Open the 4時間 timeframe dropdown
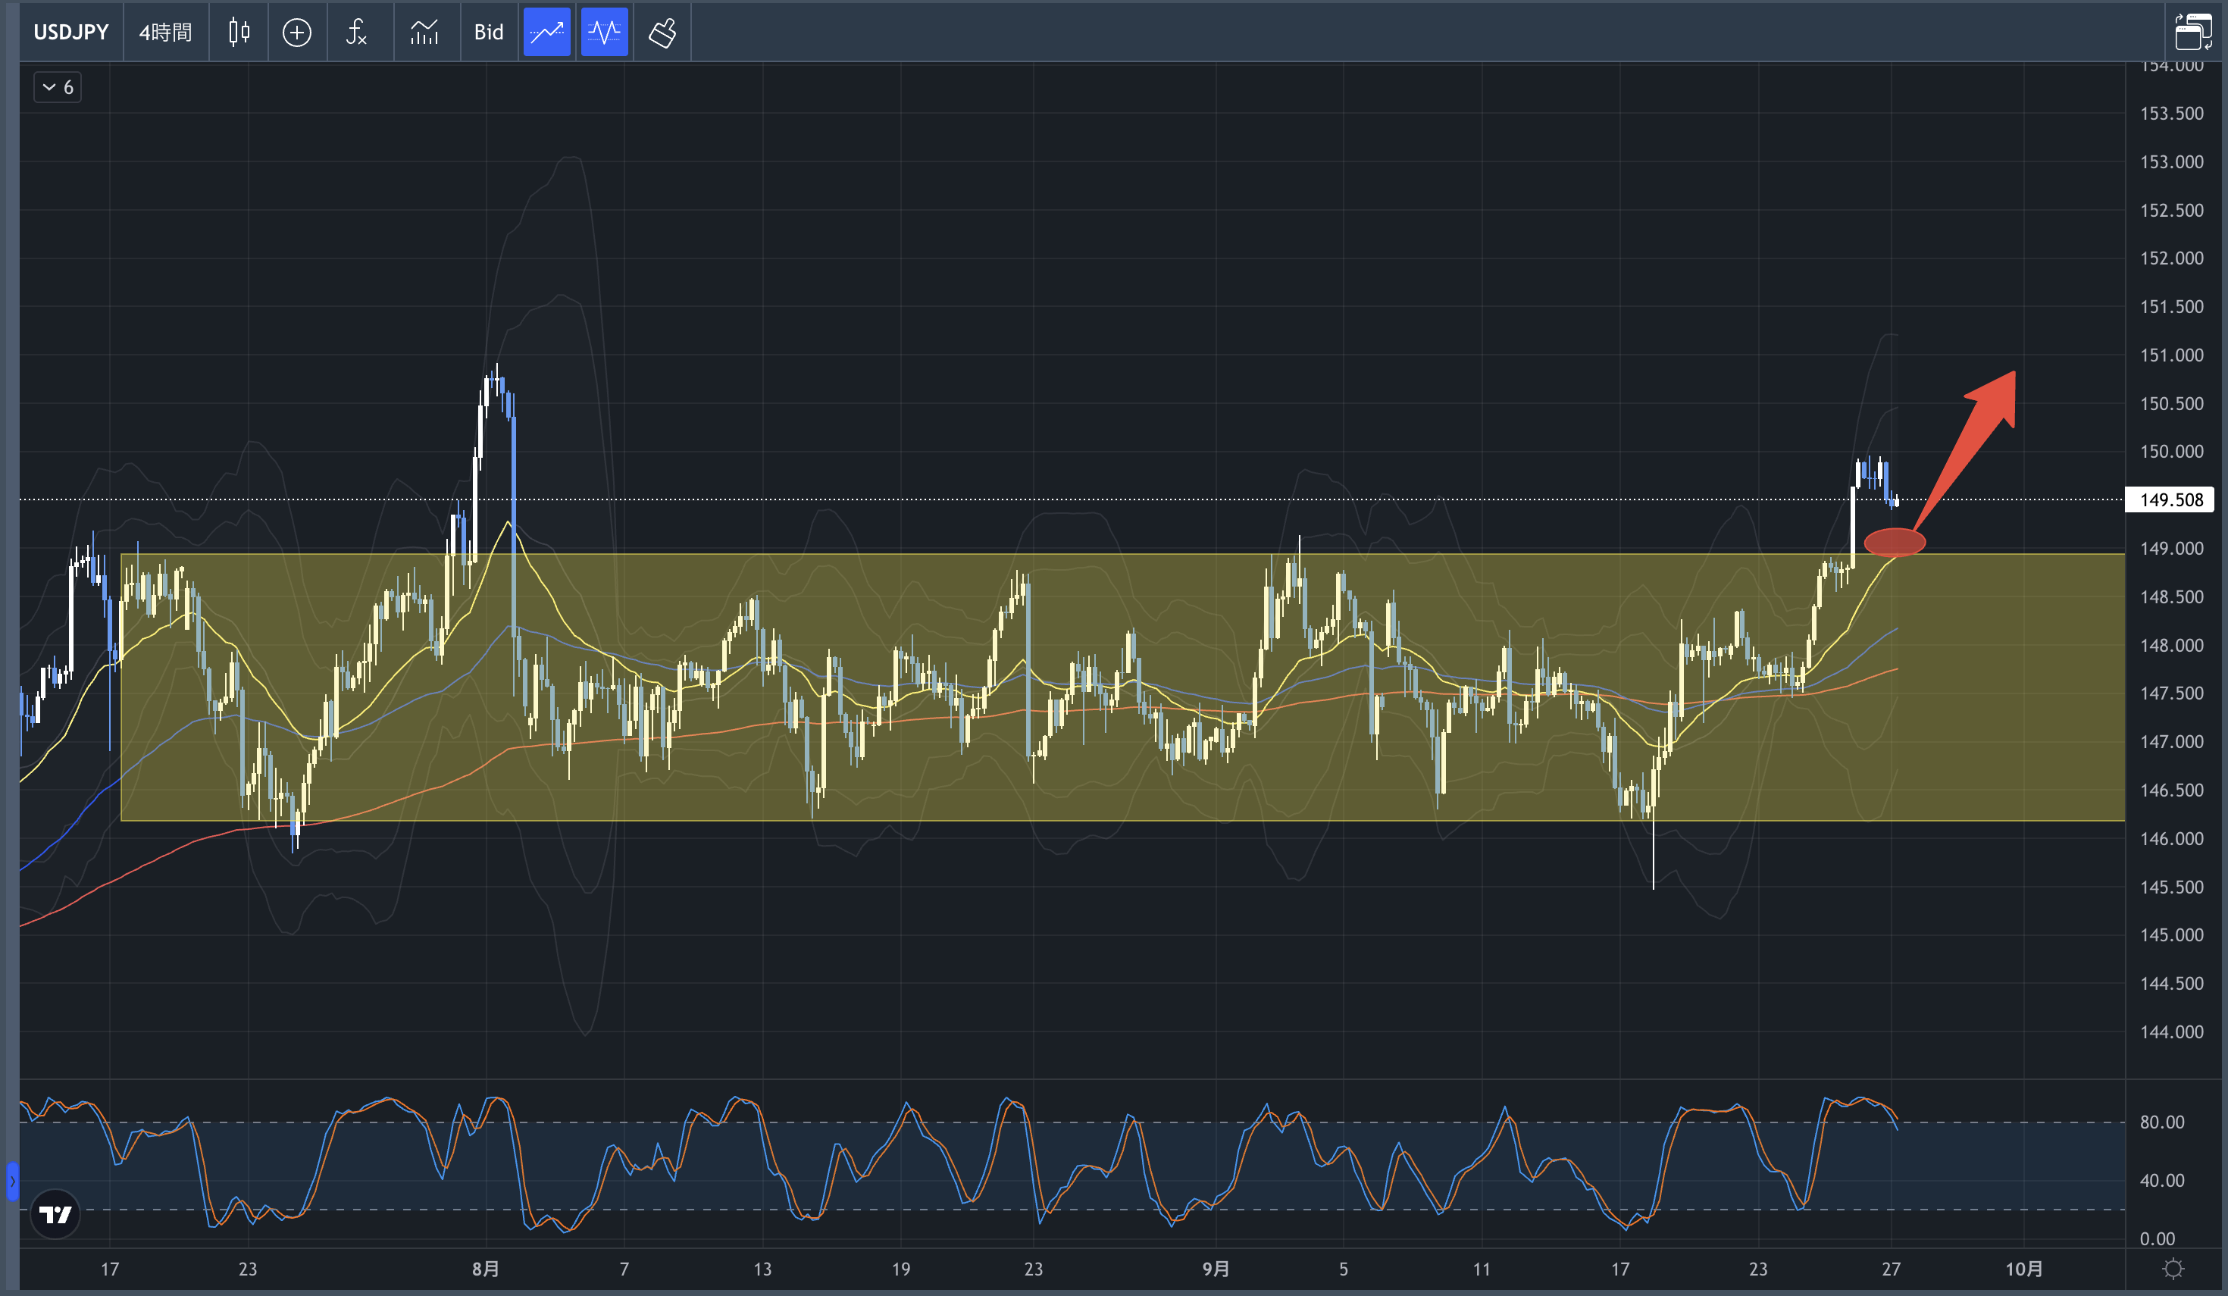 165,33
